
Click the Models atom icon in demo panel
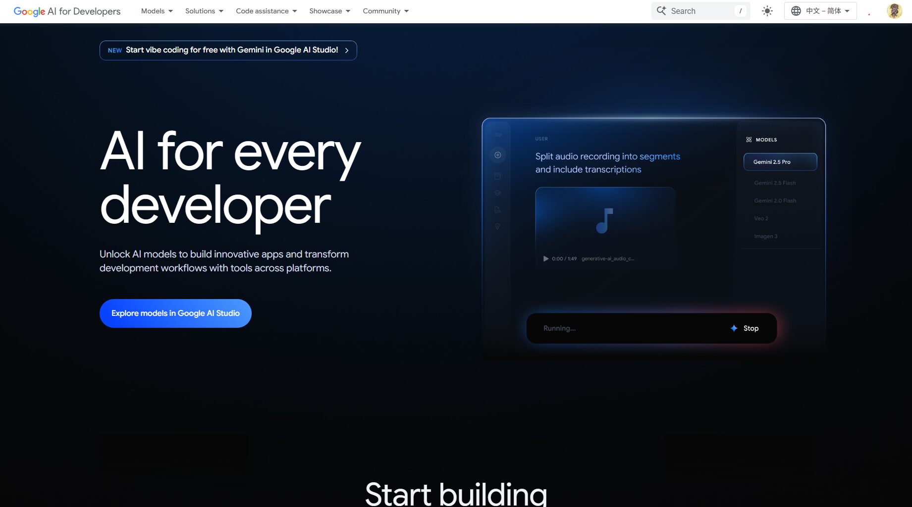pyautogui.click(x=749, y=140)
